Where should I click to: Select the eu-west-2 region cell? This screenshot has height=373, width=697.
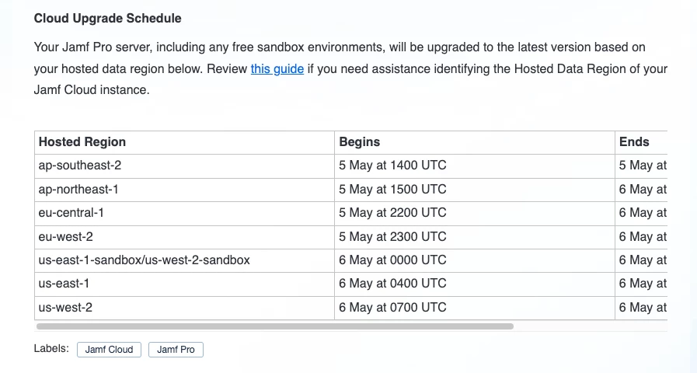[x=184, y=237]
